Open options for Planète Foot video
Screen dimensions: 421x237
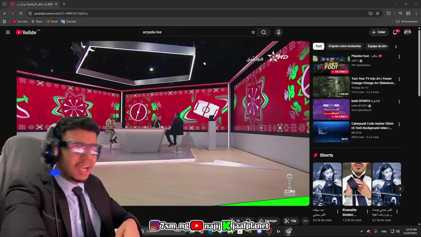(x=399, y=57)
